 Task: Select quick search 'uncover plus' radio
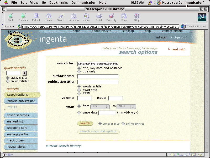pyautogui.click(x=8, y=78)
